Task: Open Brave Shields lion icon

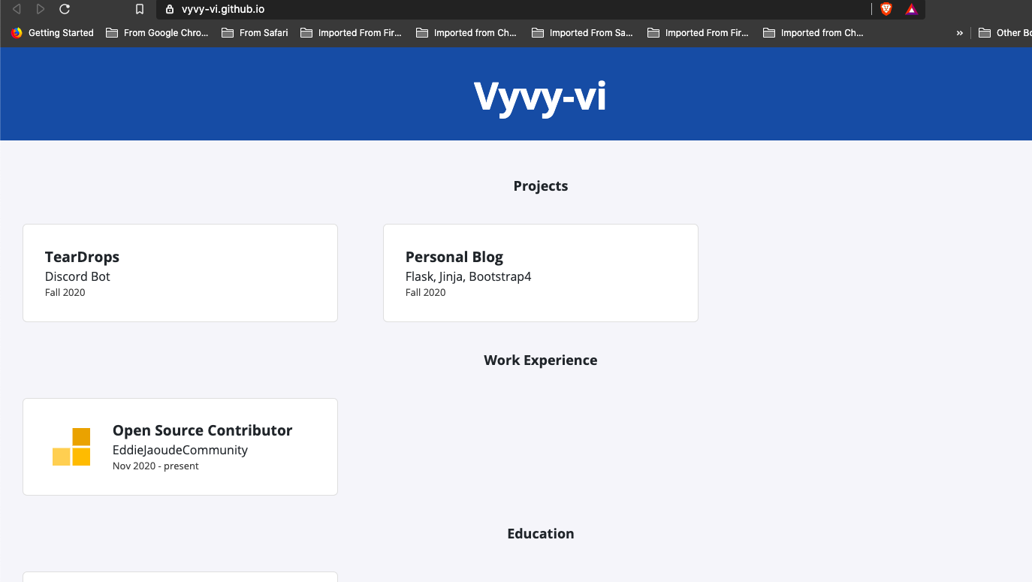Action: 886,9
